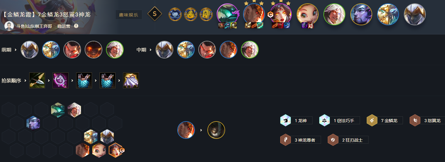
Task: Click the last champion in 中期 row
Action: (250, 50)
